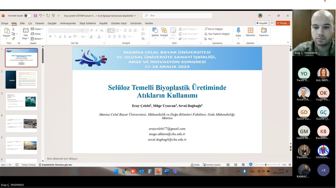Open the Eklentiler add-ins icon
Image resolution: width=336 pixels, height=188 pixels.
pos(250,32)
